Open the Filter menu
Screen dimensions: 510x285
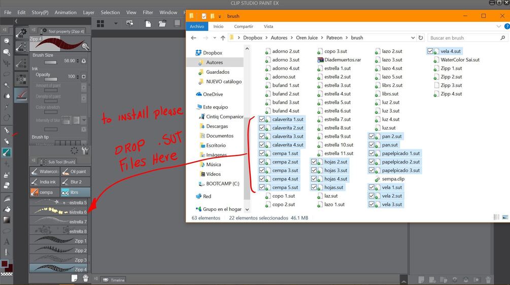[148, 12]
